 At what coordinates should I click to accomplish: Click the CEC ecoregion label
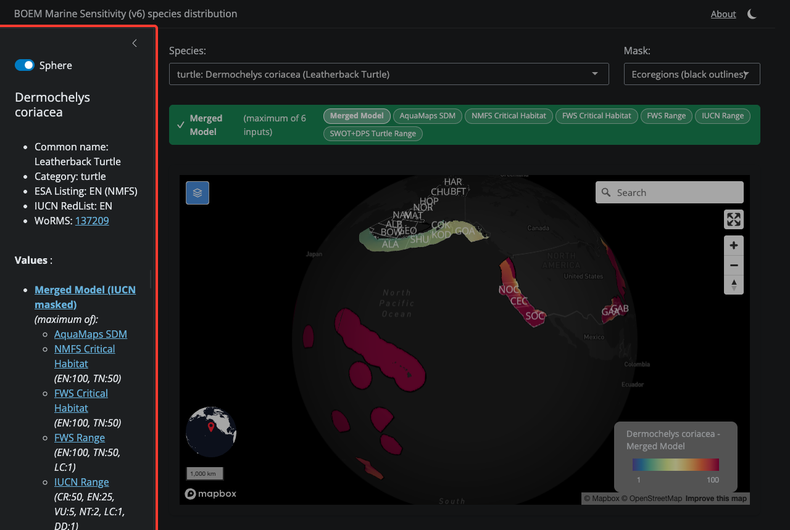tap(519, 301)
